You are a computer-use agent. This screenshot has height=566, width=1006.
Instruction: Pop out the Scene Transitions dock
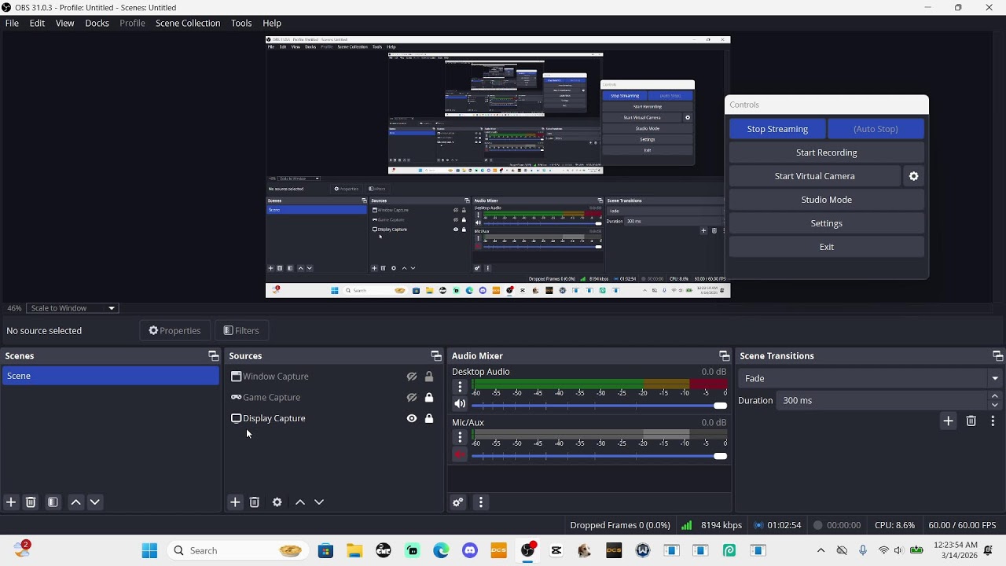pyautogui.click(x=997, y=356)
